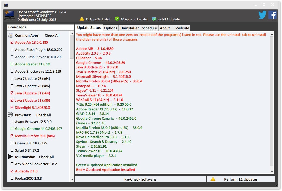Click the 10 Apps up to date label
282x191 pixels.
click(x=134, y=19)
